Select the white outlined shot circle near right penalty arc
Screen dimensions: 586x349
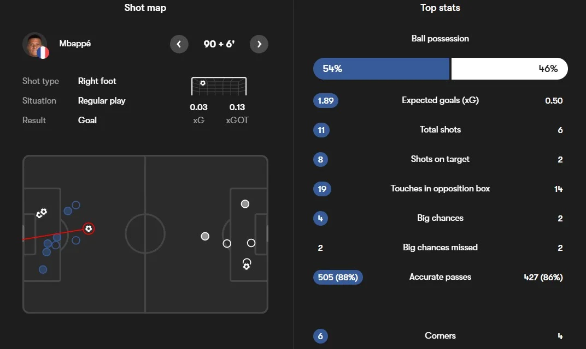227,243
